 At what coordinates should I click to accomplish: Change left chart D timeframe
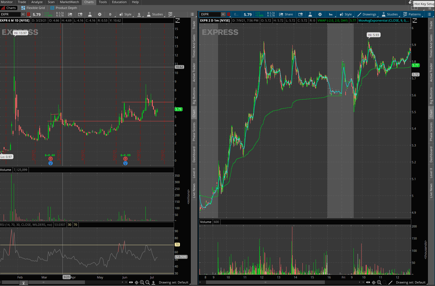110,14
